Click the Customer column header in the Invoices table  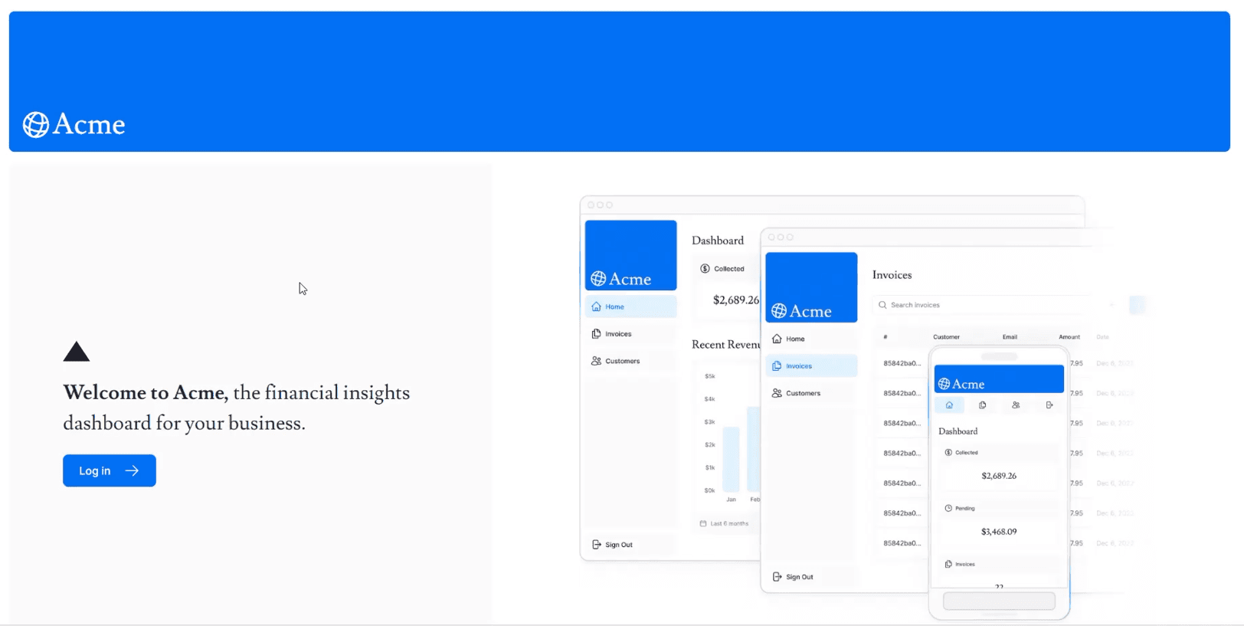pos(946,337)
